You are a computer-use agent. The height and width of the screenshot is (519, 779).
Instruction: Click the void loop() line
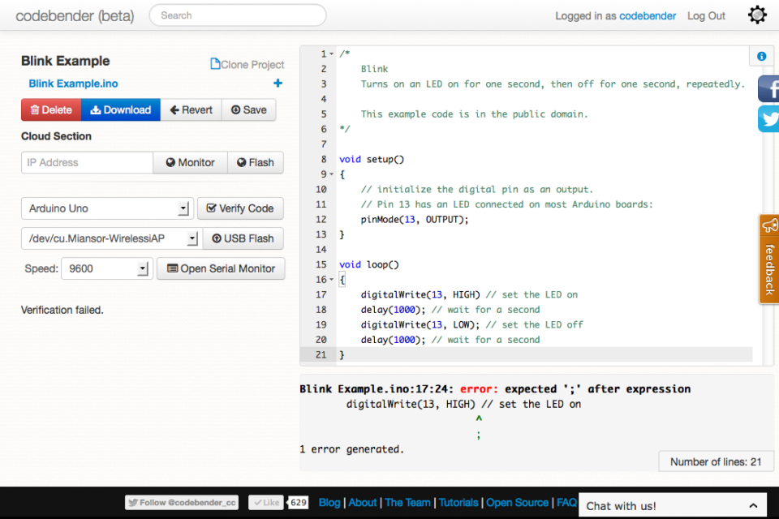point(369,264)
